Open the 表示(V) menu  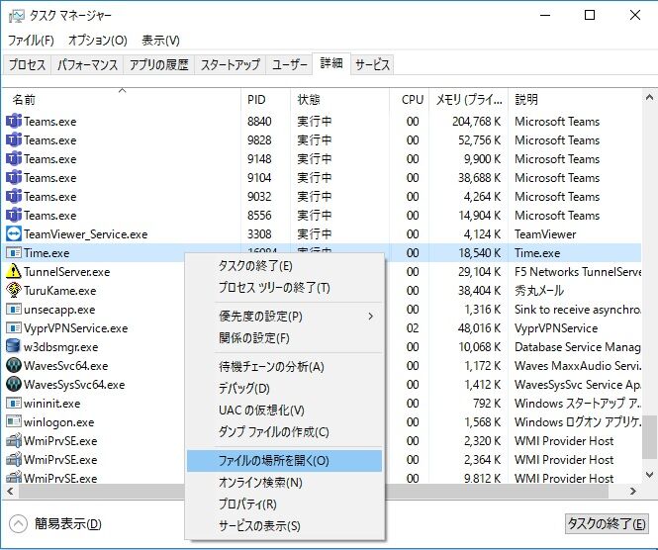coord(160,41)
